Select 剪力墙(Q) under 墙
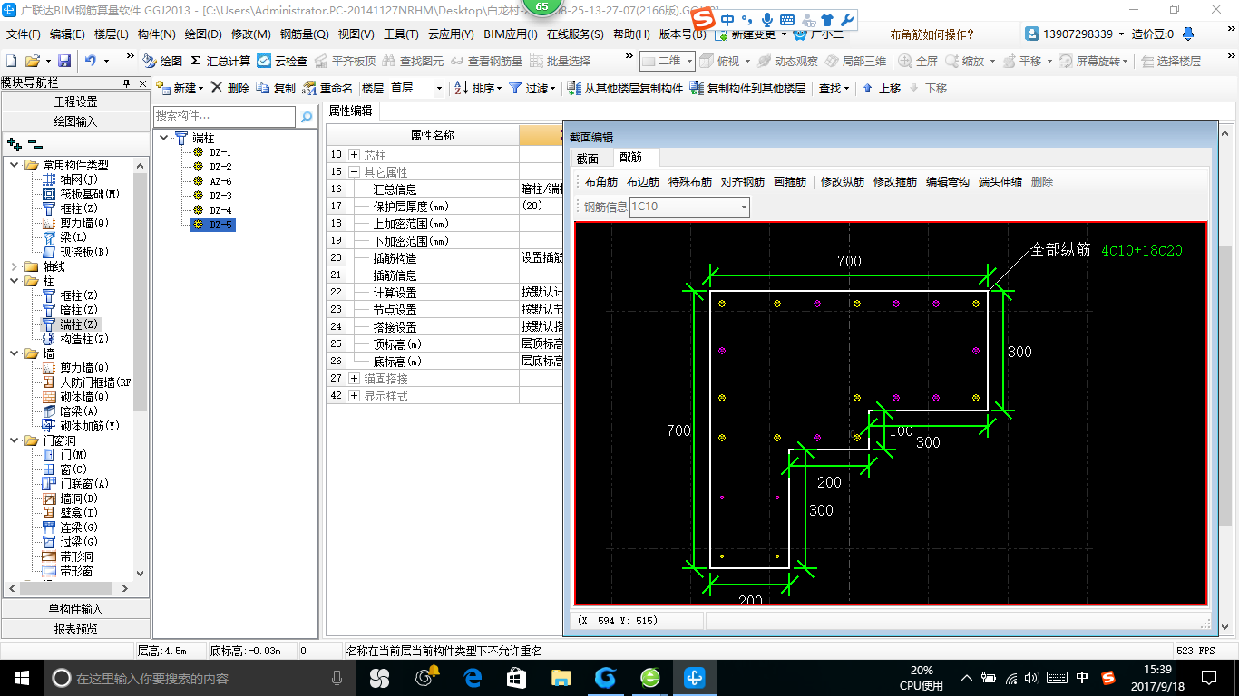 [x=83, y=368]
